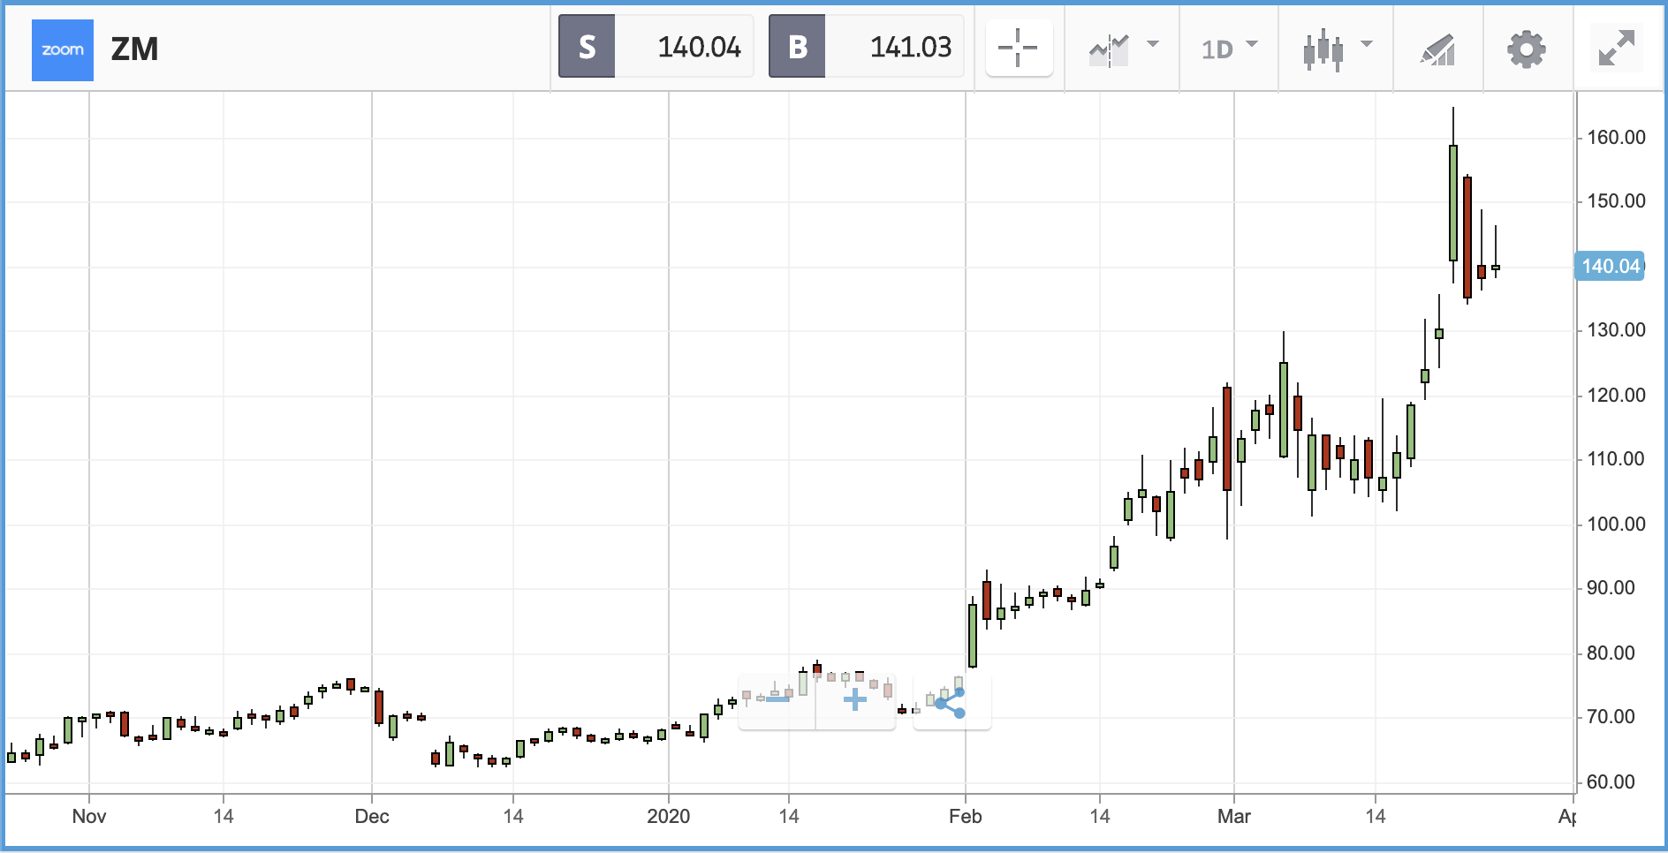The height and width of the screenshot is (853, 1668).
Task: Zoom out with the minus button
Action: click(x=777, y=699)
